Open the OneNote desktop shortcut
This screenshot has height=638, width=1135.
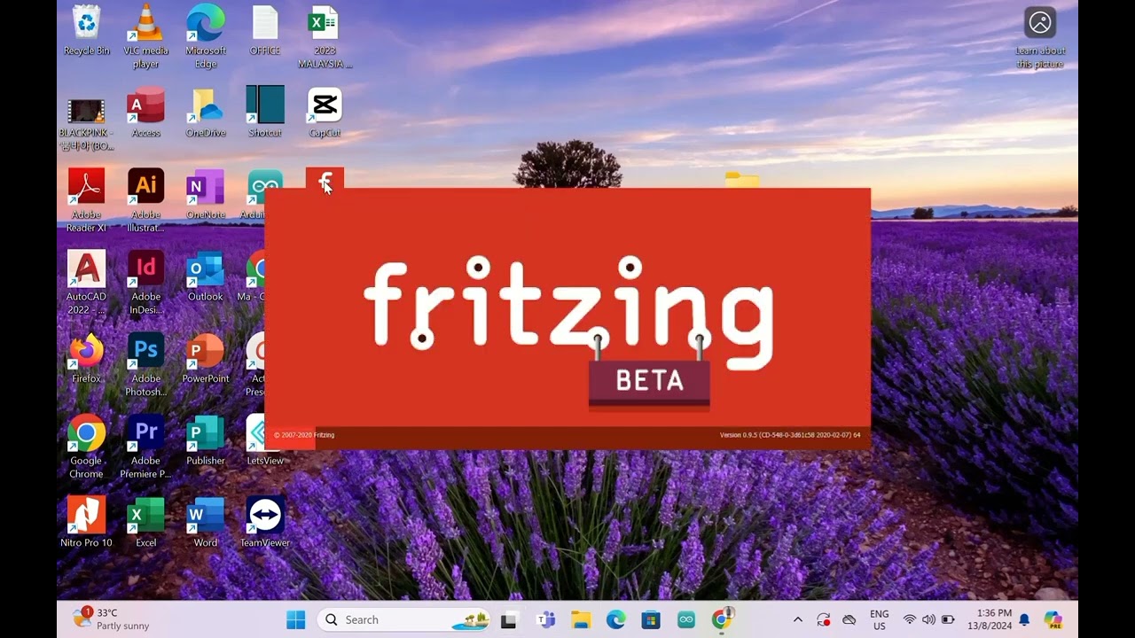(205, 195)
